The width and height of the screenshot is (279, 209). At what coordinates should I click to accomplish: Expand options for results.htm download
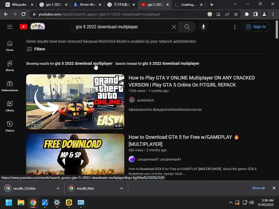[122, 188]
